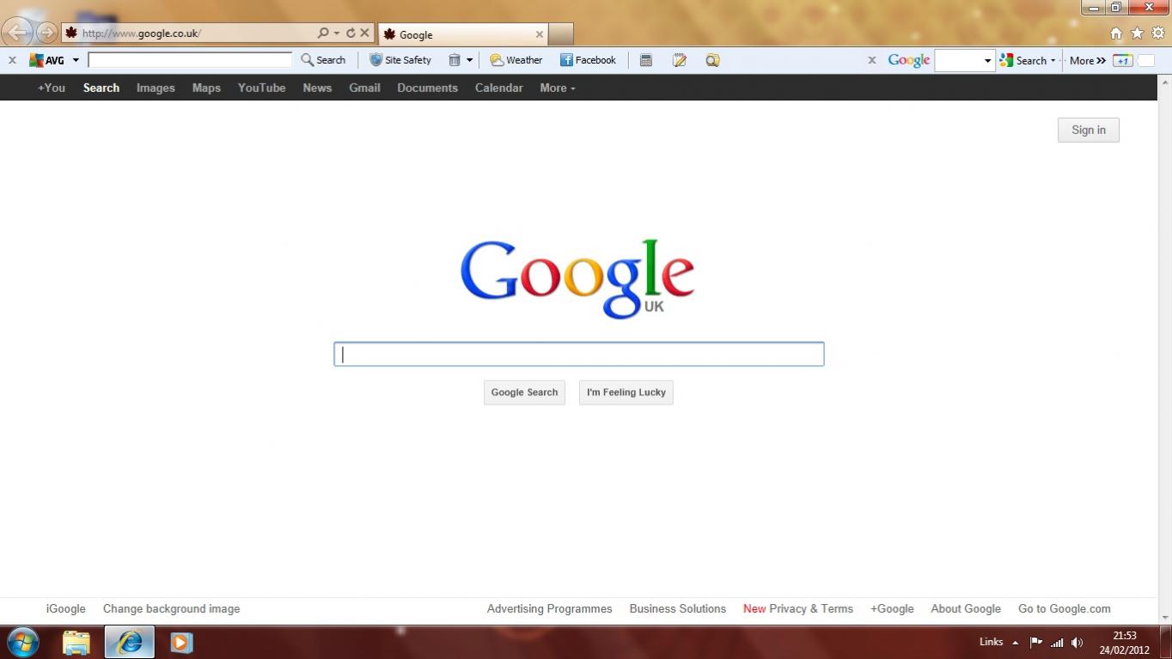Open Images in the Google navigation bar
The height and width of the screenshot is (659, 1172).
coord(156,88)
